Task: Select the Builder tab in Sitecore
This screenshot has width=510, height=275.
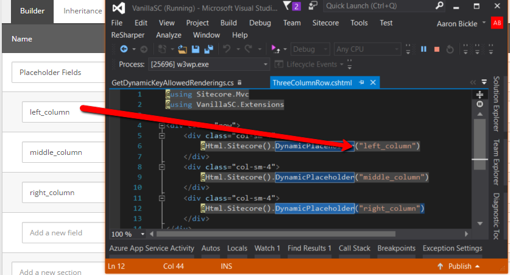Action: coord(32,11)
